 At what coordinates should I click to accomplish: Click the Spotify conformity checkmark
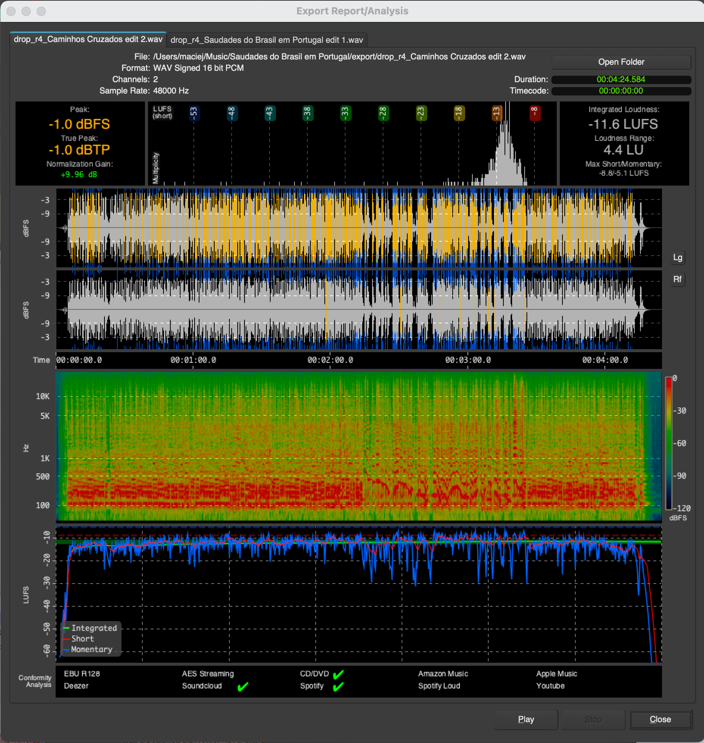[338, 686]
